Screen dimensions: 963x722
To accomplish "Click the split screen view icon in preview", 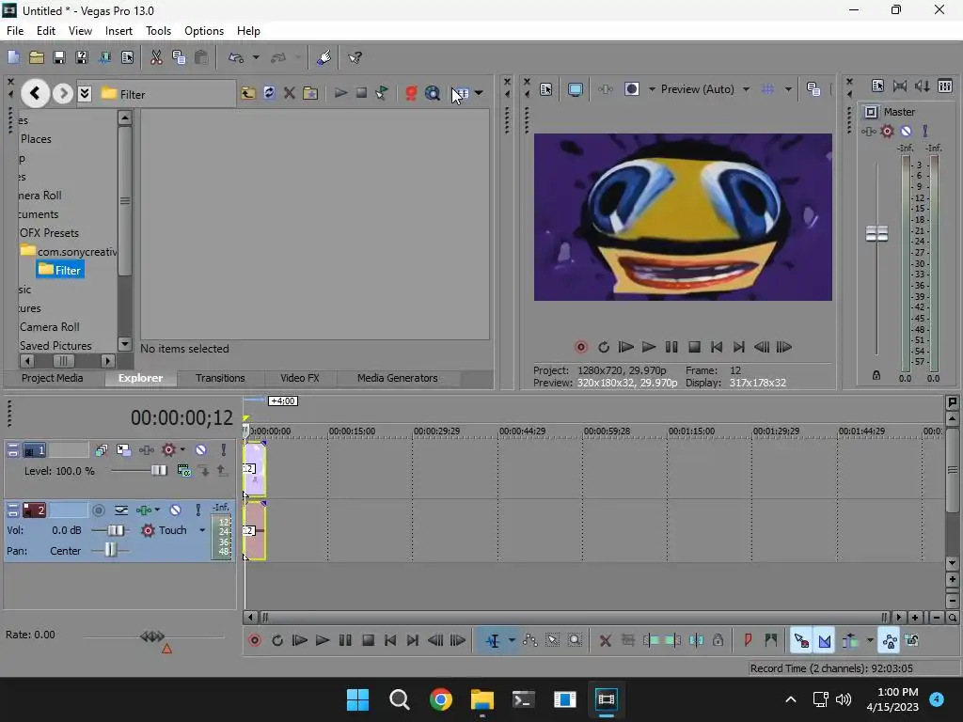I will pos(631,89).
